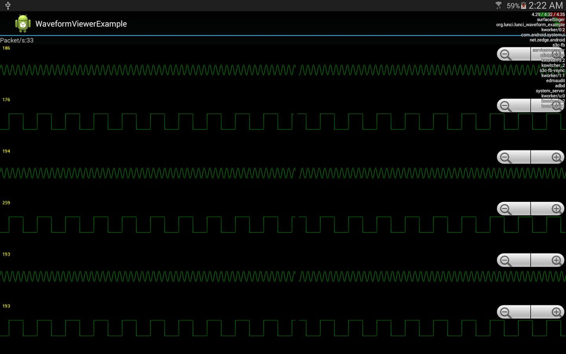This screenshot has width=566, height=354.
Task: Zoom in the square waveform labeled 259
Action: tap(548, 209)
